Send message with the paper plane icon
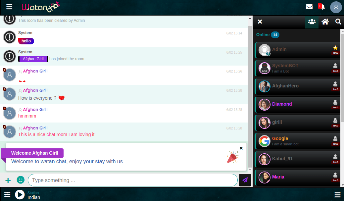This screenshot has width=344, height=201. [245, 180]
